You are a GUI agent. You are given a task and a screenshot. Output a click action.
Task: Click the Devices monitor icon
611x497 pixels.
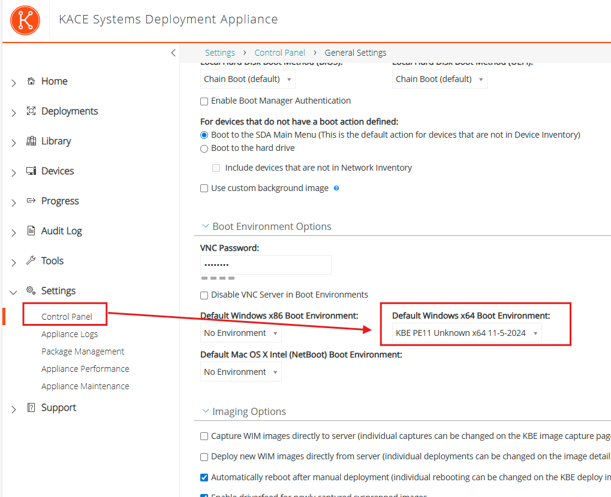point(31,171)
